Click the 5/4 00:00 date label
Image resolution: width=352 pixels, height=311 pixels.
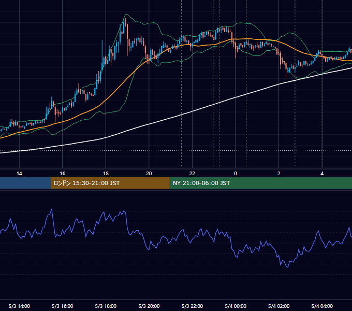[x=236, y=306]
